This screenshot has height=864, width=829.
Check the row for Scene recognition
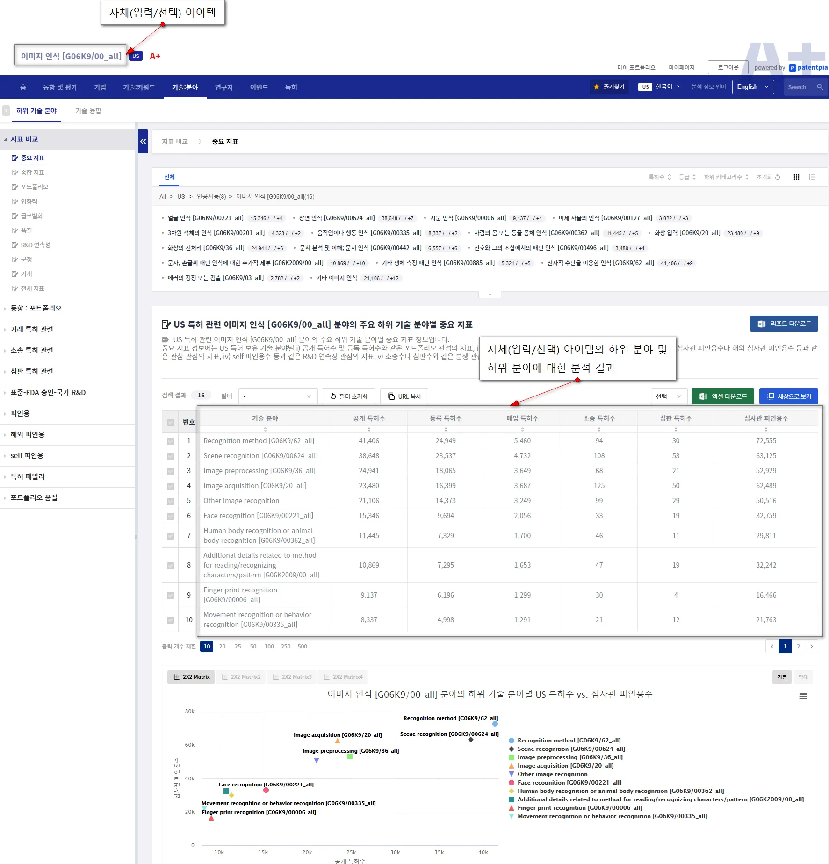(170, 456)
